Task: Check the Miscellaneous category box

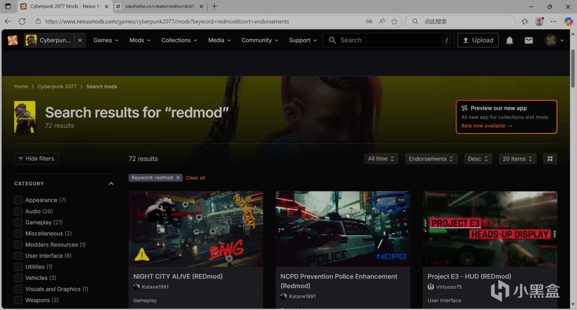Action: pyautogui.click(x=18, y=233)
